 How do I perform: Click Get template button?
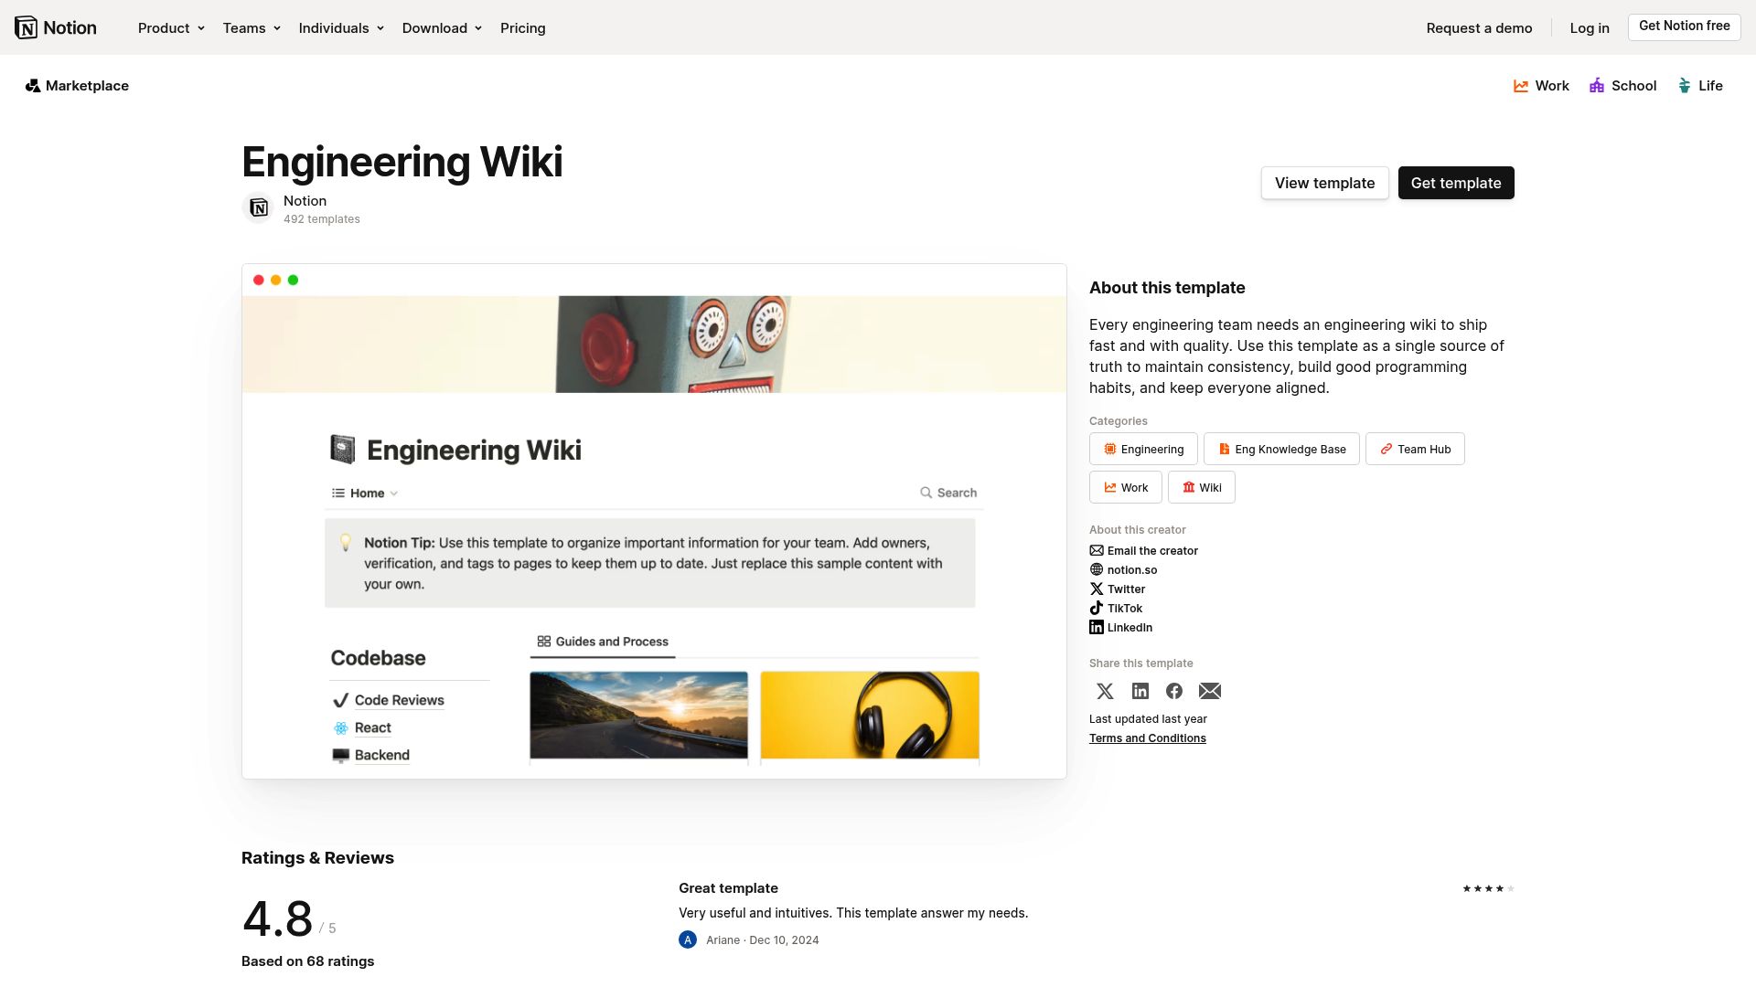click(x=1456, y=183)
